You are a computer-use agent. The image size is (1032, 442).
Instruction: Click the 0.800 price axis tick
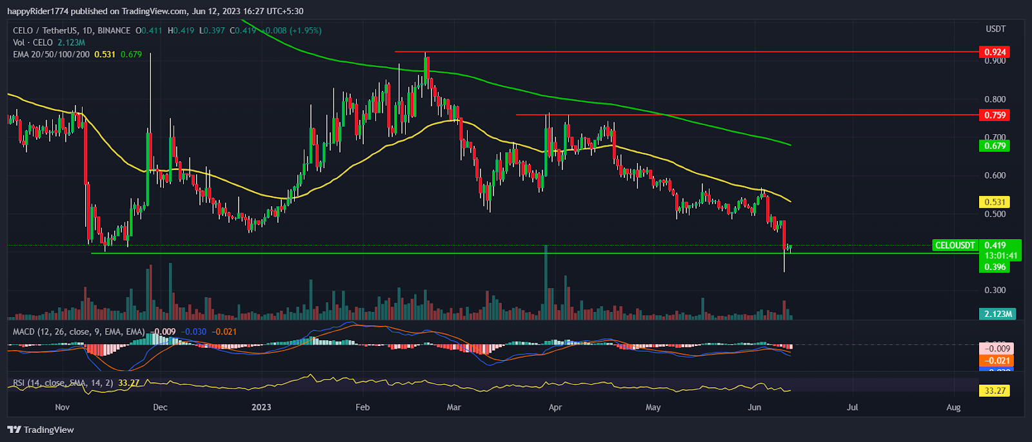(995, 99)
